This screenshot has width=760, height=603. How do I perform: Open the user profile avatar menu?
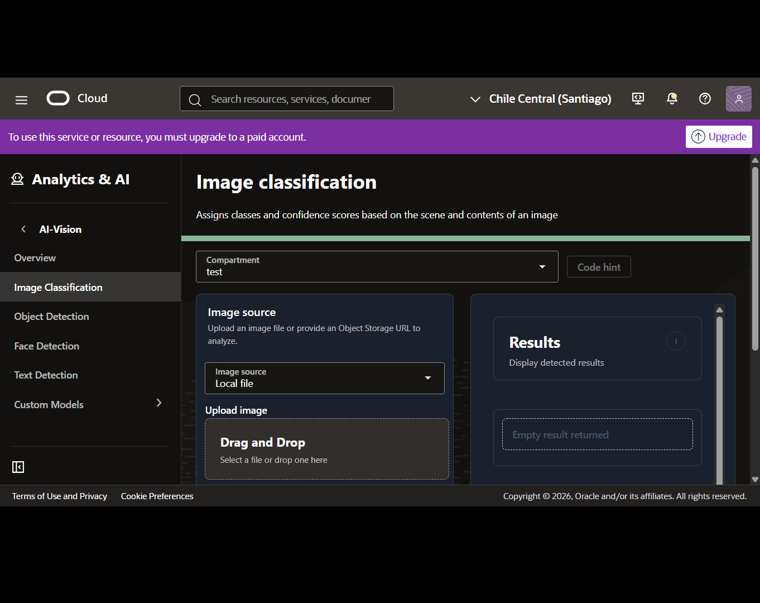[x=738, y=99]
